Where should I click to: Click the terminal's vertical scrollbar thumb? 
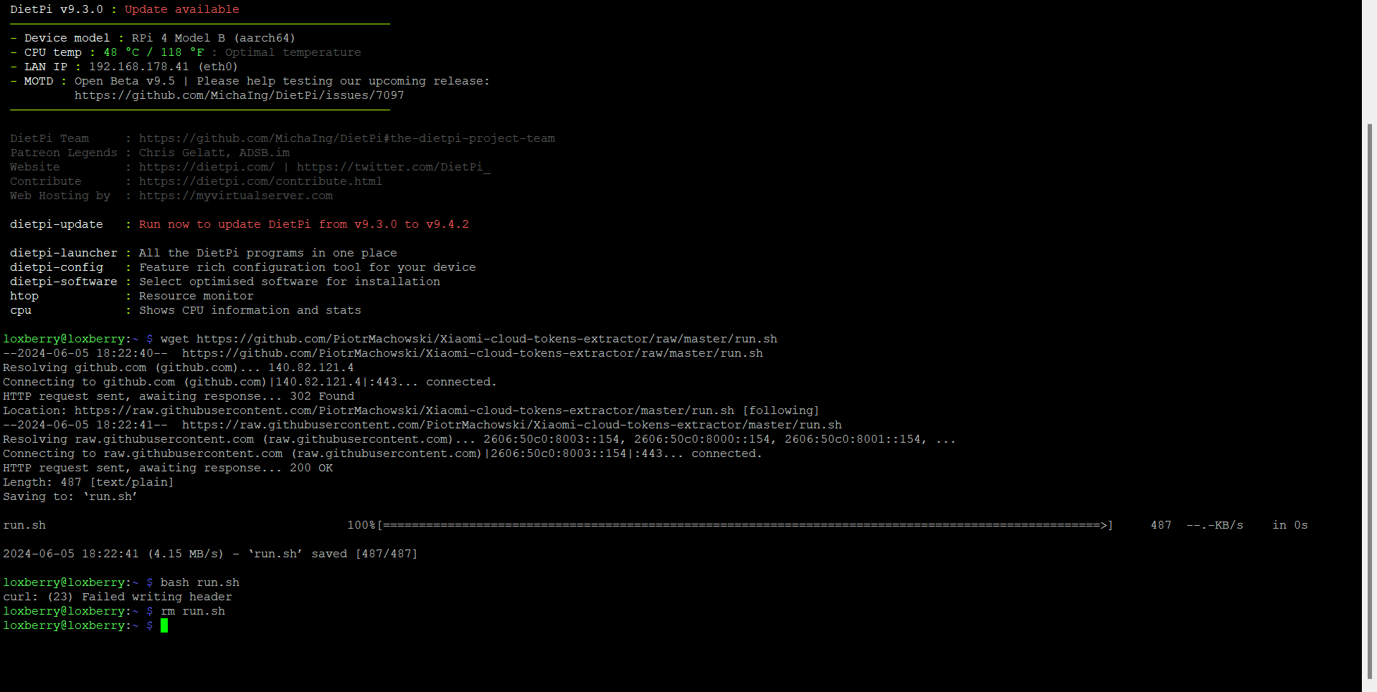1369,401
